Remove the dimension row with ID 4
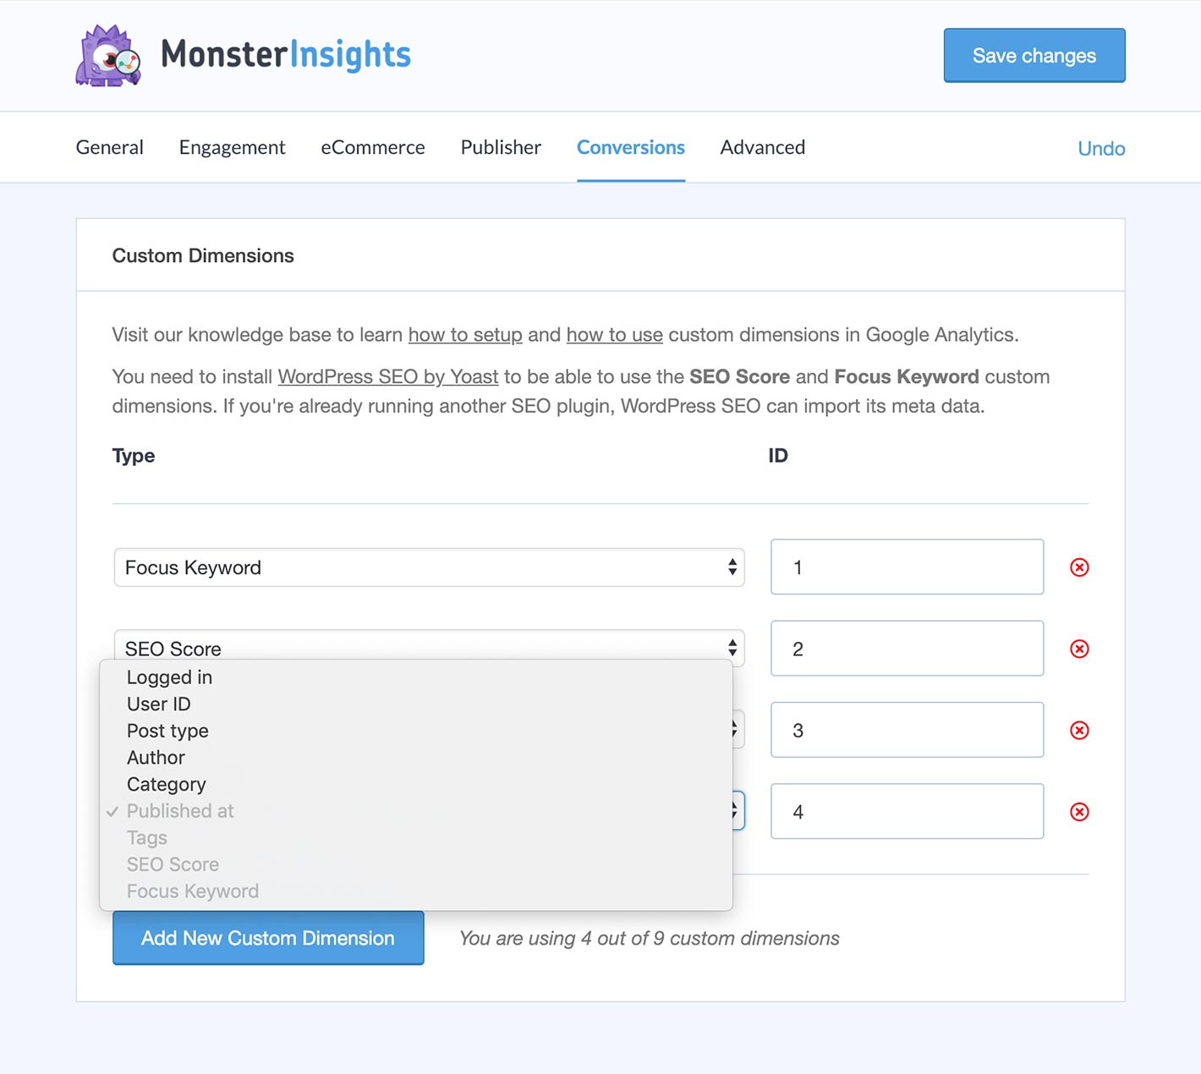Viewport: 1201px width, 1074px height. (x=1079, y=812)
